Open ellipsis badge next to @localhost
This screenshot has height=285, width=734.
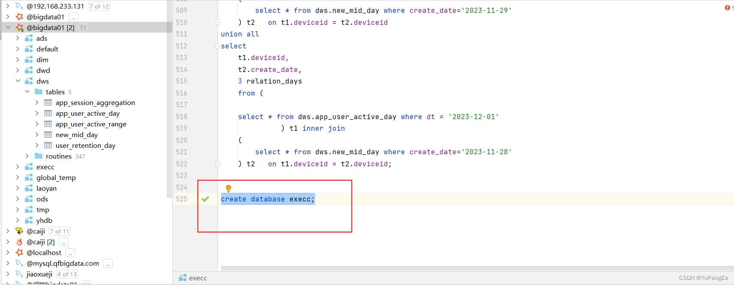click(70, 253)
